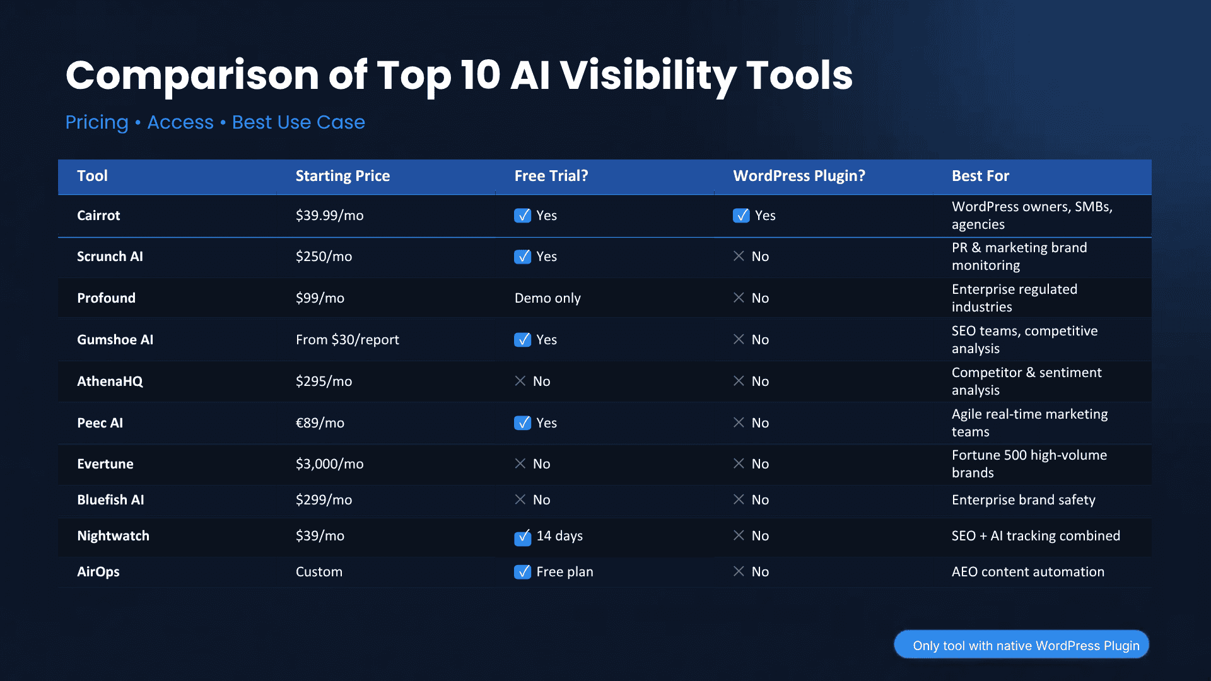This screenshot has height=681, width=1211.
Task: Click the Free Trial checkmark in Cairrot row
Action: (522, 216)
